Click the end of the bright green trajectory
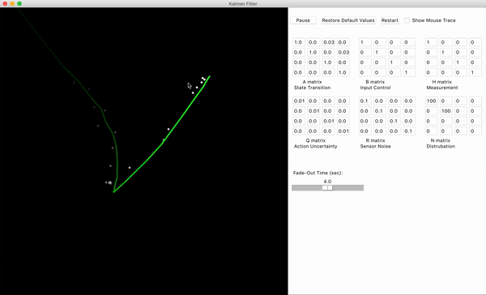Screen dimensions: 486x295 click(x=210, y=76)
